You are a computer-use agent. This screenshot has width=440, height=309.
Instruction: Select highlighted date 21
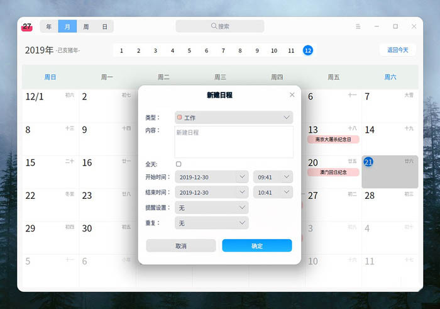pyautogui.click(x=390, y=172)
